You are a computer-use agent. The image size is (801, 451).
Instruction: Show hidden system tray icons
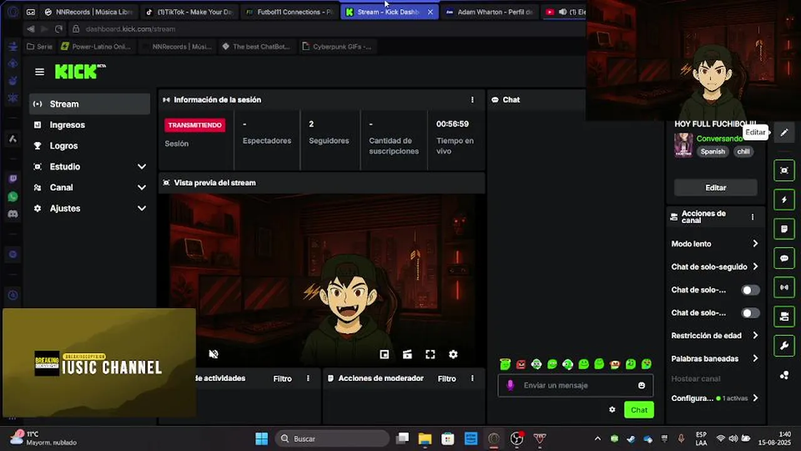[x=597, y=438]
